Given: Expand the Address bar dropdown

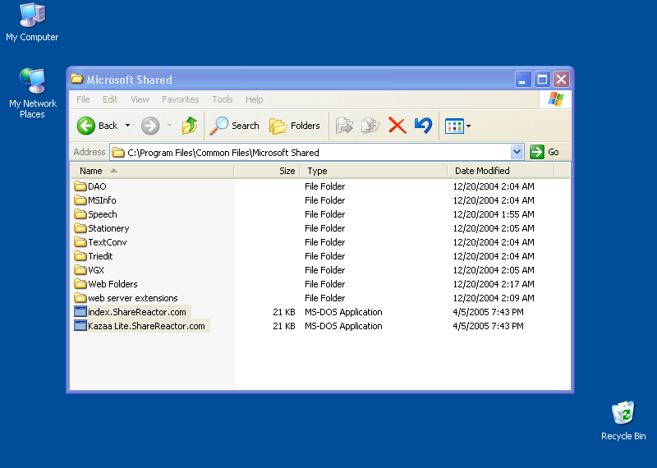Looking at the screenshot, I should pyautogui.click(x=517, y=152).
